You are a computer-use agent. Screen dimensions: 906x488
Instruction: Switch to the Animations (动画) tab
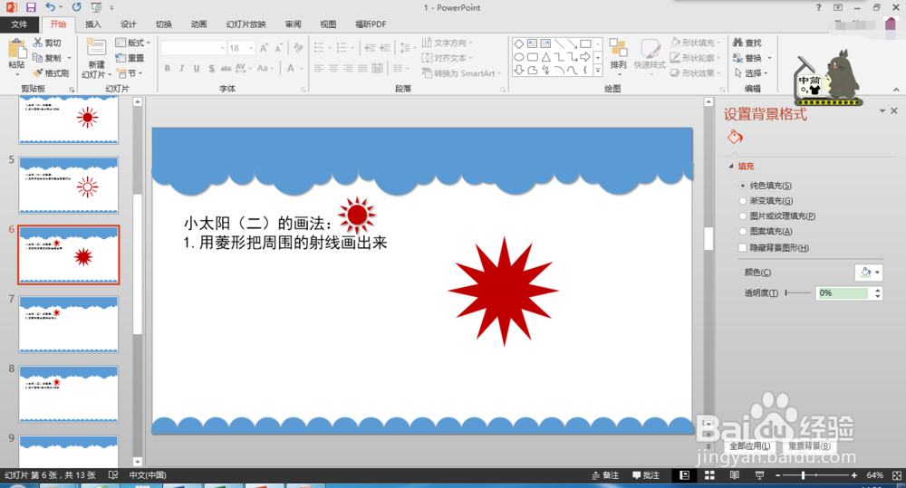[198, 24]
